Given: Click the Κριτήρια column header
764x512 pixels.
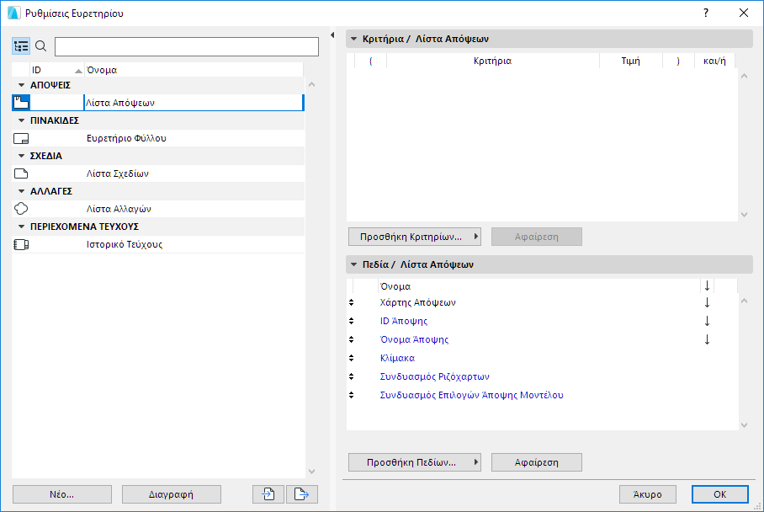Looking at the screenshot, I should click(x=492, y=61).
